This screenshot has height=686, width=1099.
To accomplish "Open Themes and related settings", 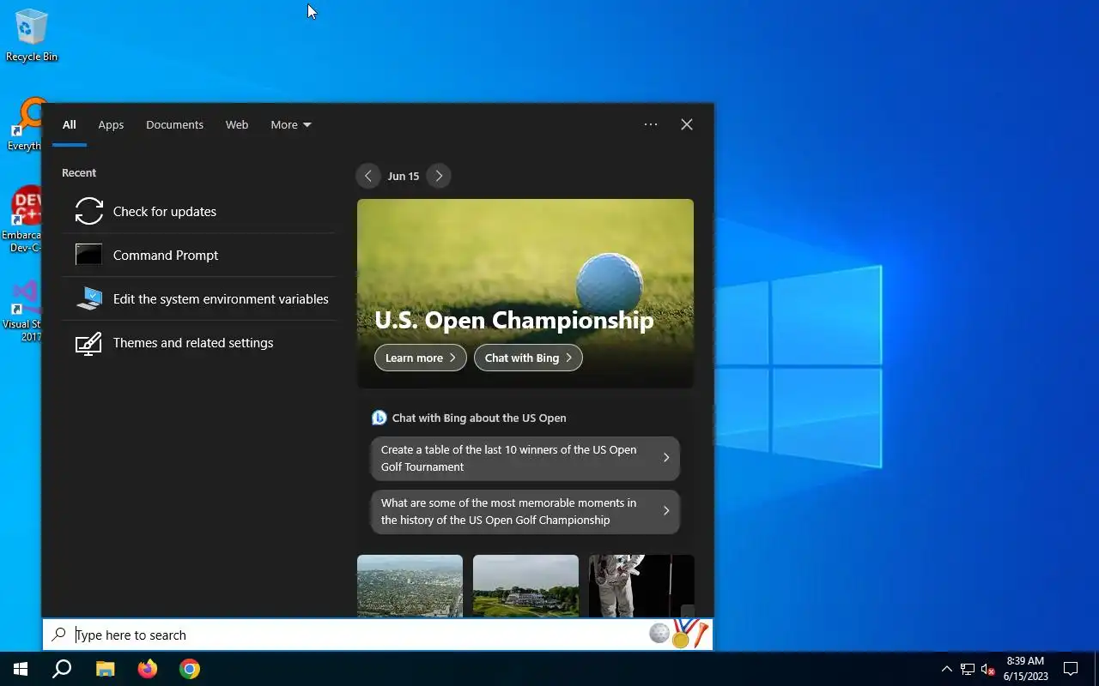I will click(198, 343).
